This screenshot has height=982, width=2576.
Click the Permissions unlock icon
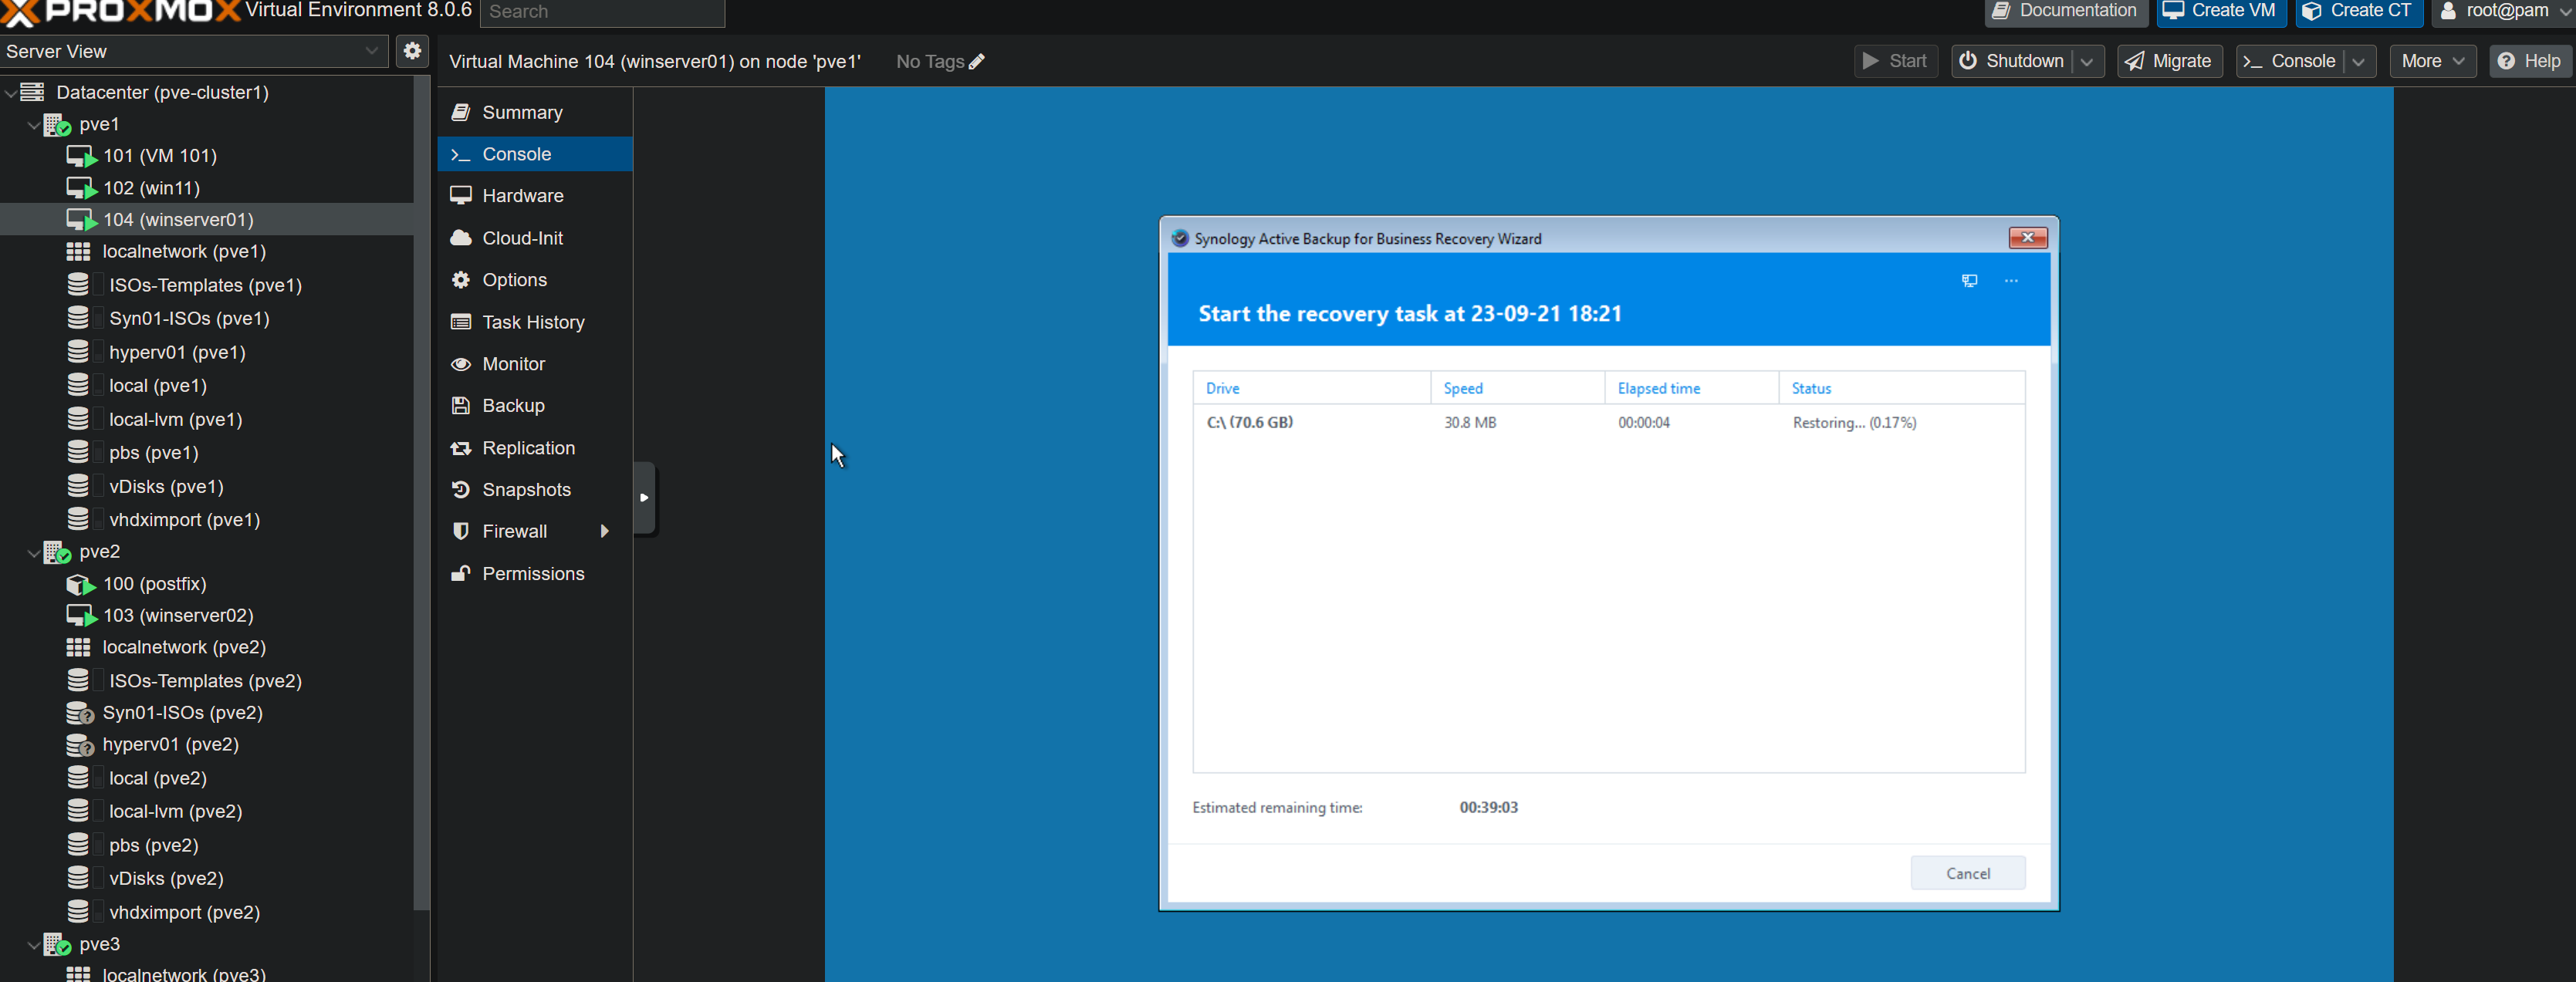pyautogui.click(x=461, y=573)
